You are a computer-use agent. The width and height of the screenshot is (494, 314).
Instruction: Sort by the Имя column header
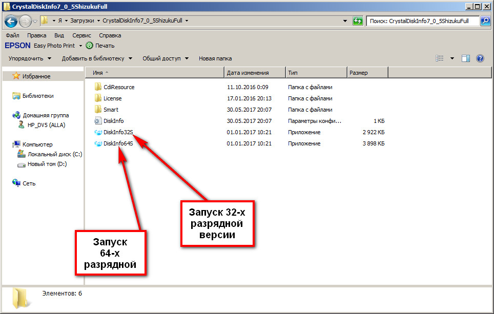pos(155,73)
